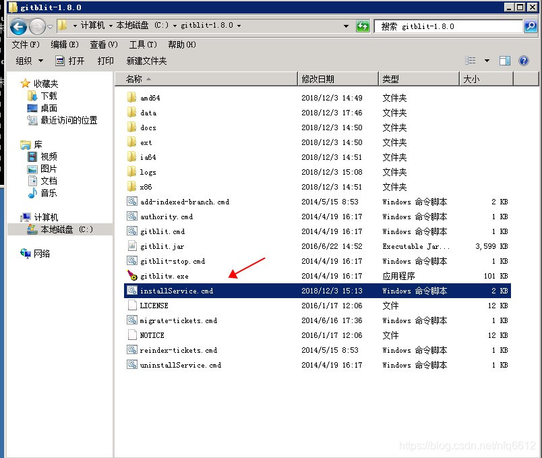
Task: Select the data folder icon
Action: [131, 112]
